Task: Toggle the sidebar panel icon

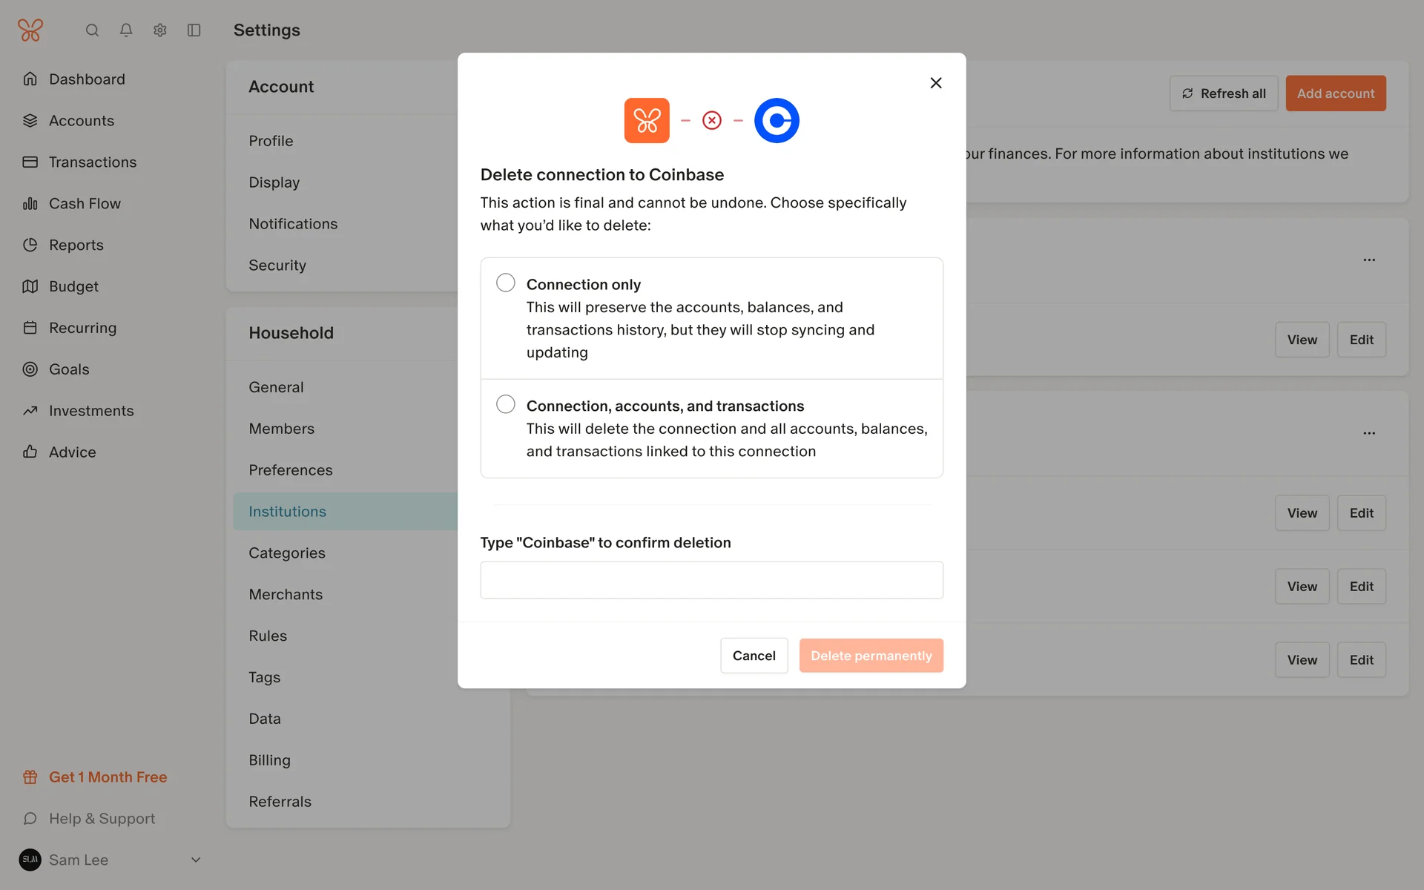Action: point(194,30)
